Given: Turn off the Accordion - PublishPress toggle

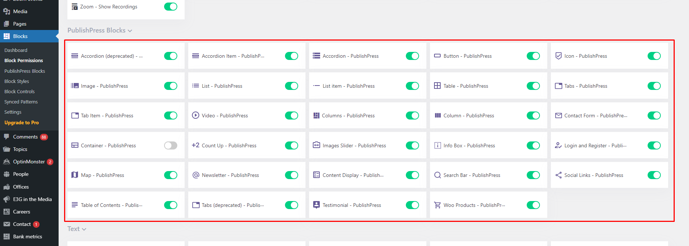Looking at the screenshot, I should click(x=412, y=56).
